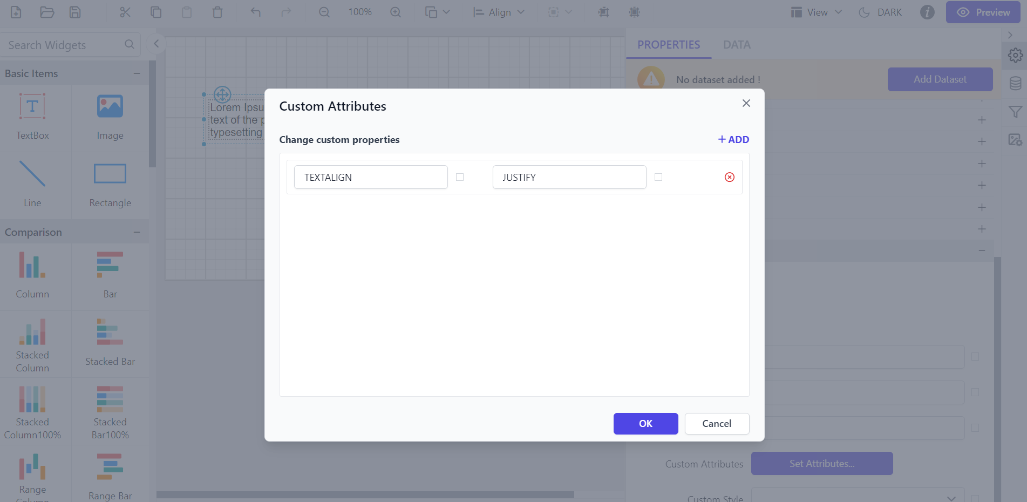Collapse the Basic Items section
Viewport: 1027px width, 502px height.
137,73
